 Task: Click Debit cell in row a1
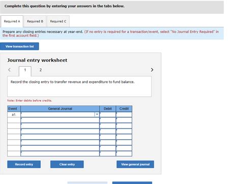(x=108, y=115)
